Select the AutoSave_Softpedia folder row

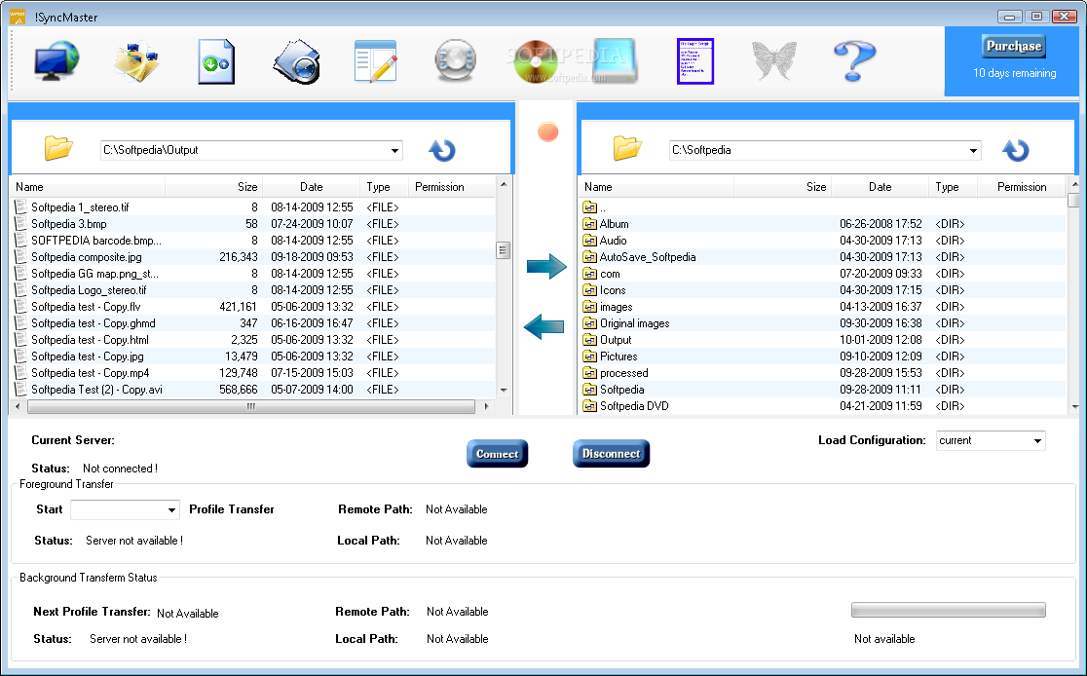pos(823,257)
